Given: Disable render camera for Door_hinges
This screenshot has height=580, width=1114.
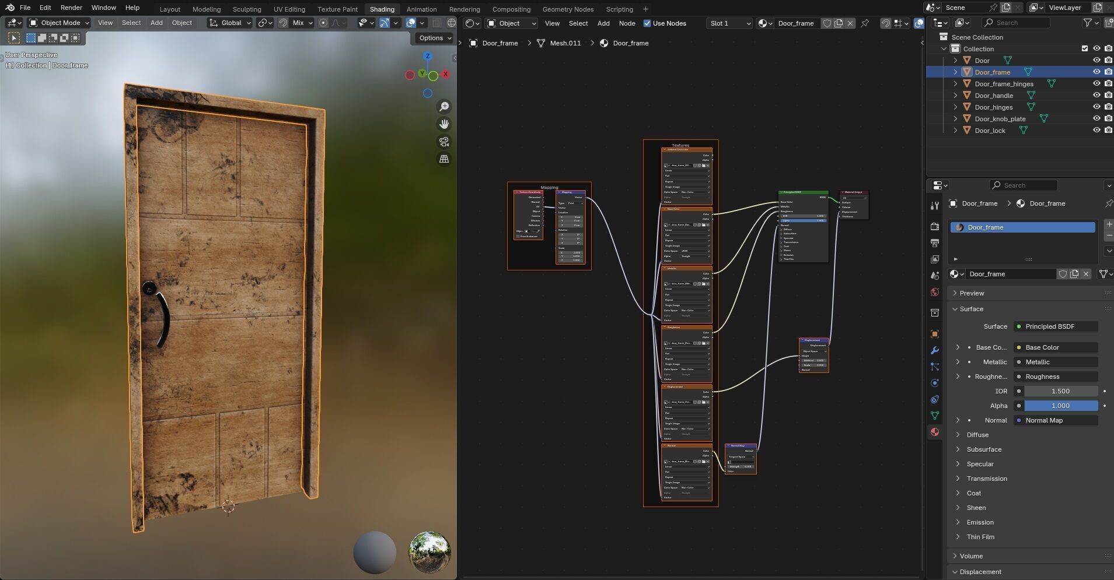Looking at the screenshot, I should (1108, 107).
